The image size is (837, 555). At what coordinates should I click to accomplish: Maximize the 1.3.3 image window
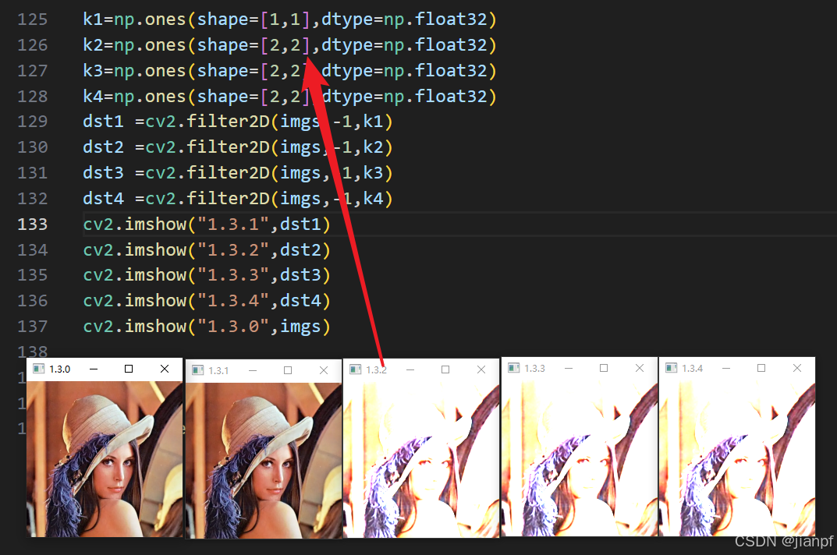click(604, 368)
